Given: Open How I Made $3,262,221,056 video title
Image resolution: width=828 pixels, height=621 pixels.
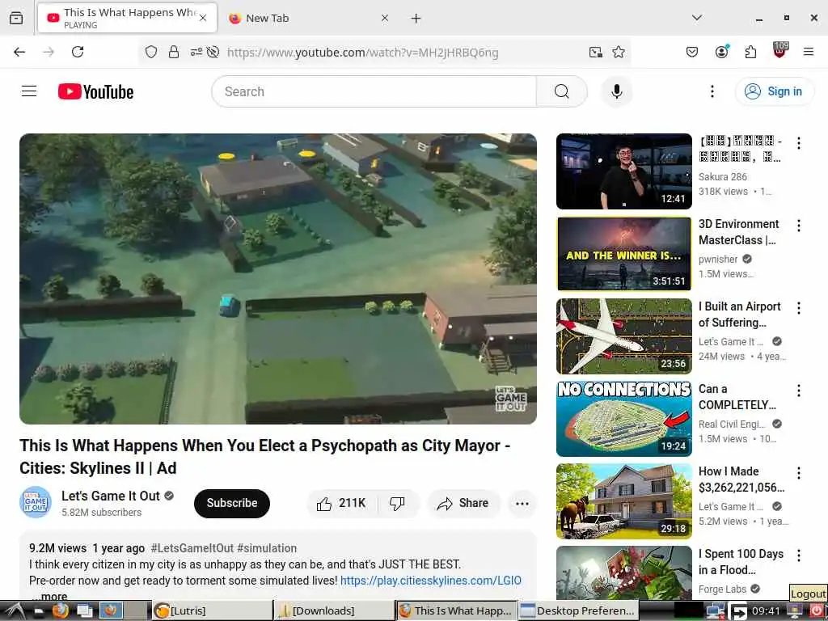Looking at the screenshot, I should click(741, 479).
